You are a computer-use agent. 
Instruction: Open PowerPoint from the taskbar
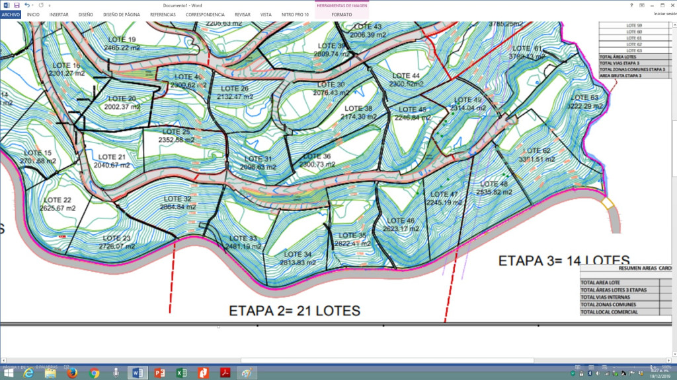click(160, 373)
